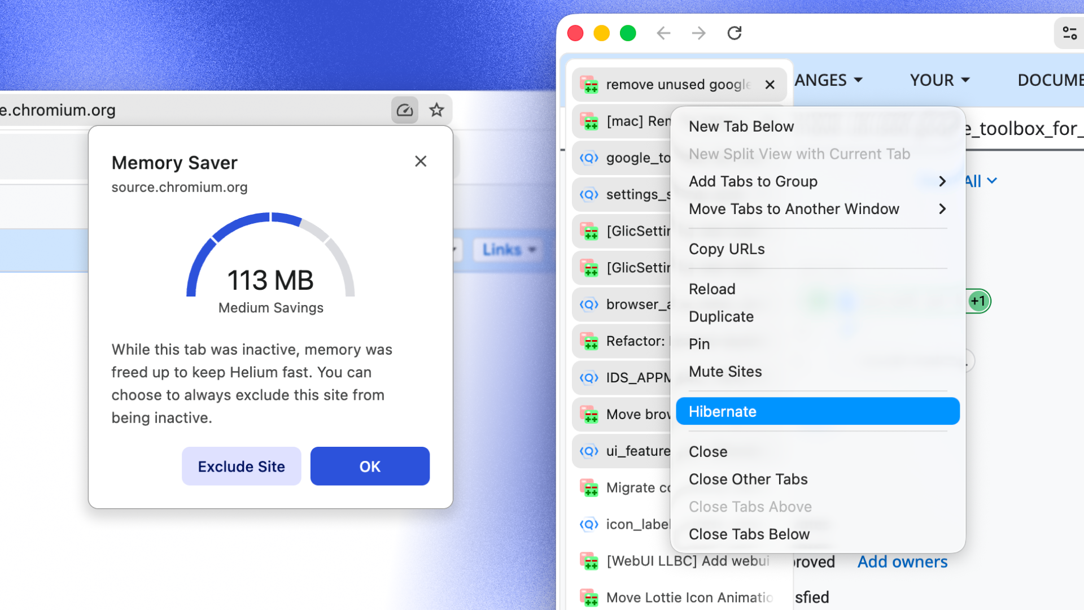Image resolution: width=1084 pixels, height=610 pixels.
Task: Go back with the back arrow
Action: [x=663, y=33]
